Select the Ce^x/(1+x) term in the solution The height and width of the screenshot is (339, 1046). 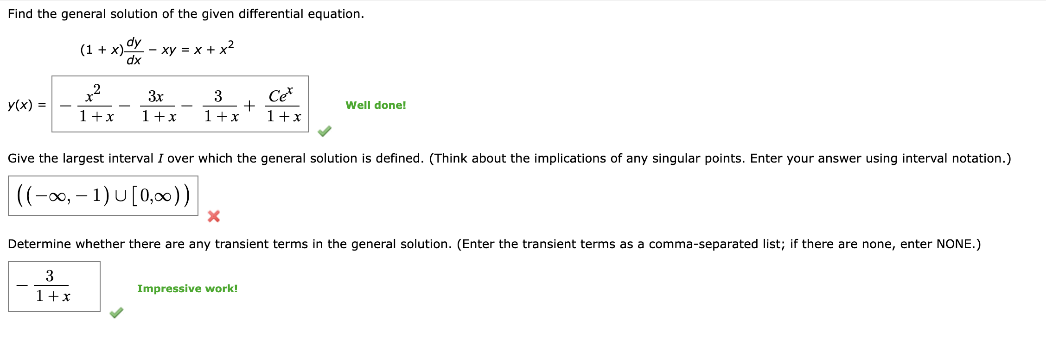(x=282, y=104)
